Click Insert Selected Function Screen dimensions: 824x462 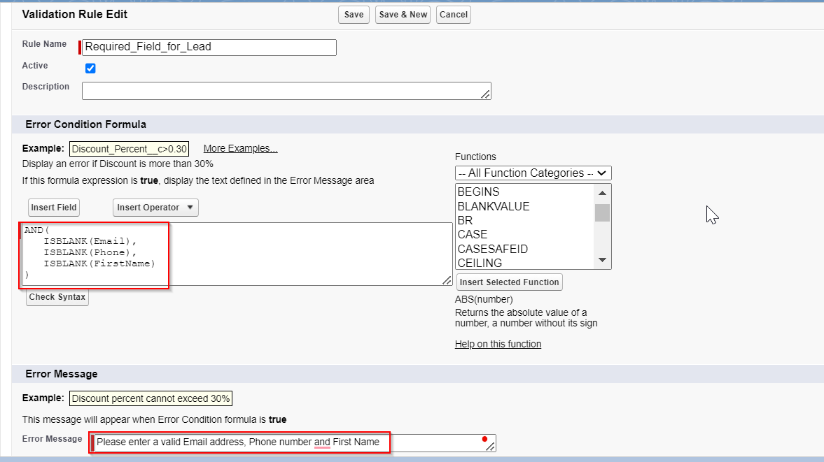[x=509, y=282]
